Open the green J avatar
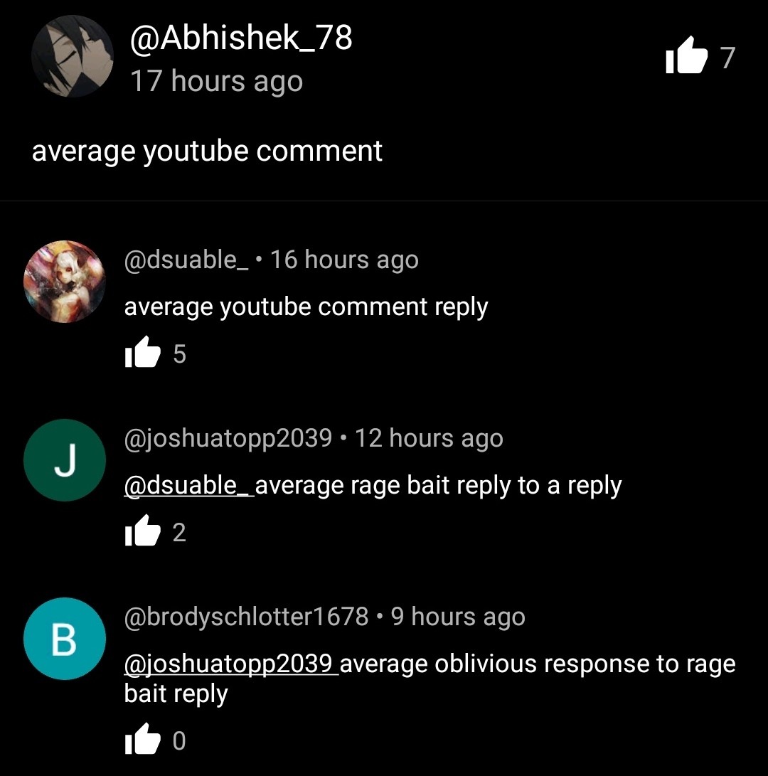The width and height of the screenshot is (768, 776). pos(65,460)
